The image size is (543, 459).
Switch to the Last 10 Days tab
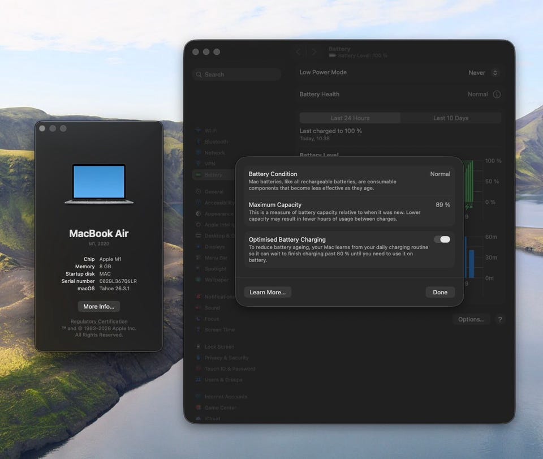[451, 118]
